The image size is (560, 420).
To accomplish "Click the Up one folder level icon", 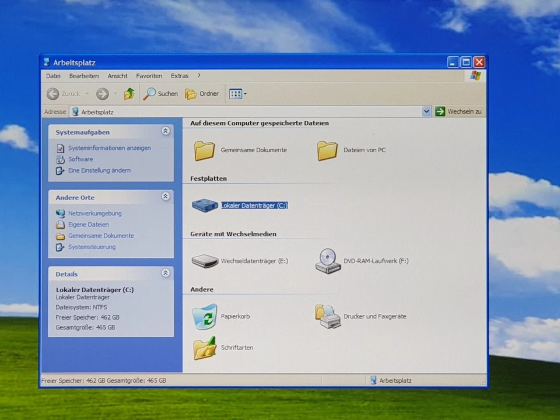I will [x=129, y=94].
